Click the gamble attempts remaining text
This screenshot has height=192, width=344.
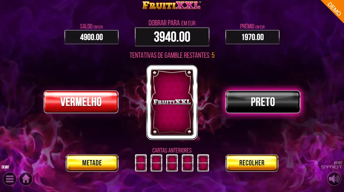click(x=172, y=55)
